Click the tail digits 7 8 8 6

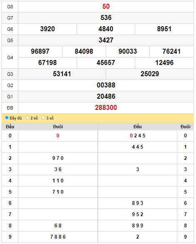pos(58,237)
